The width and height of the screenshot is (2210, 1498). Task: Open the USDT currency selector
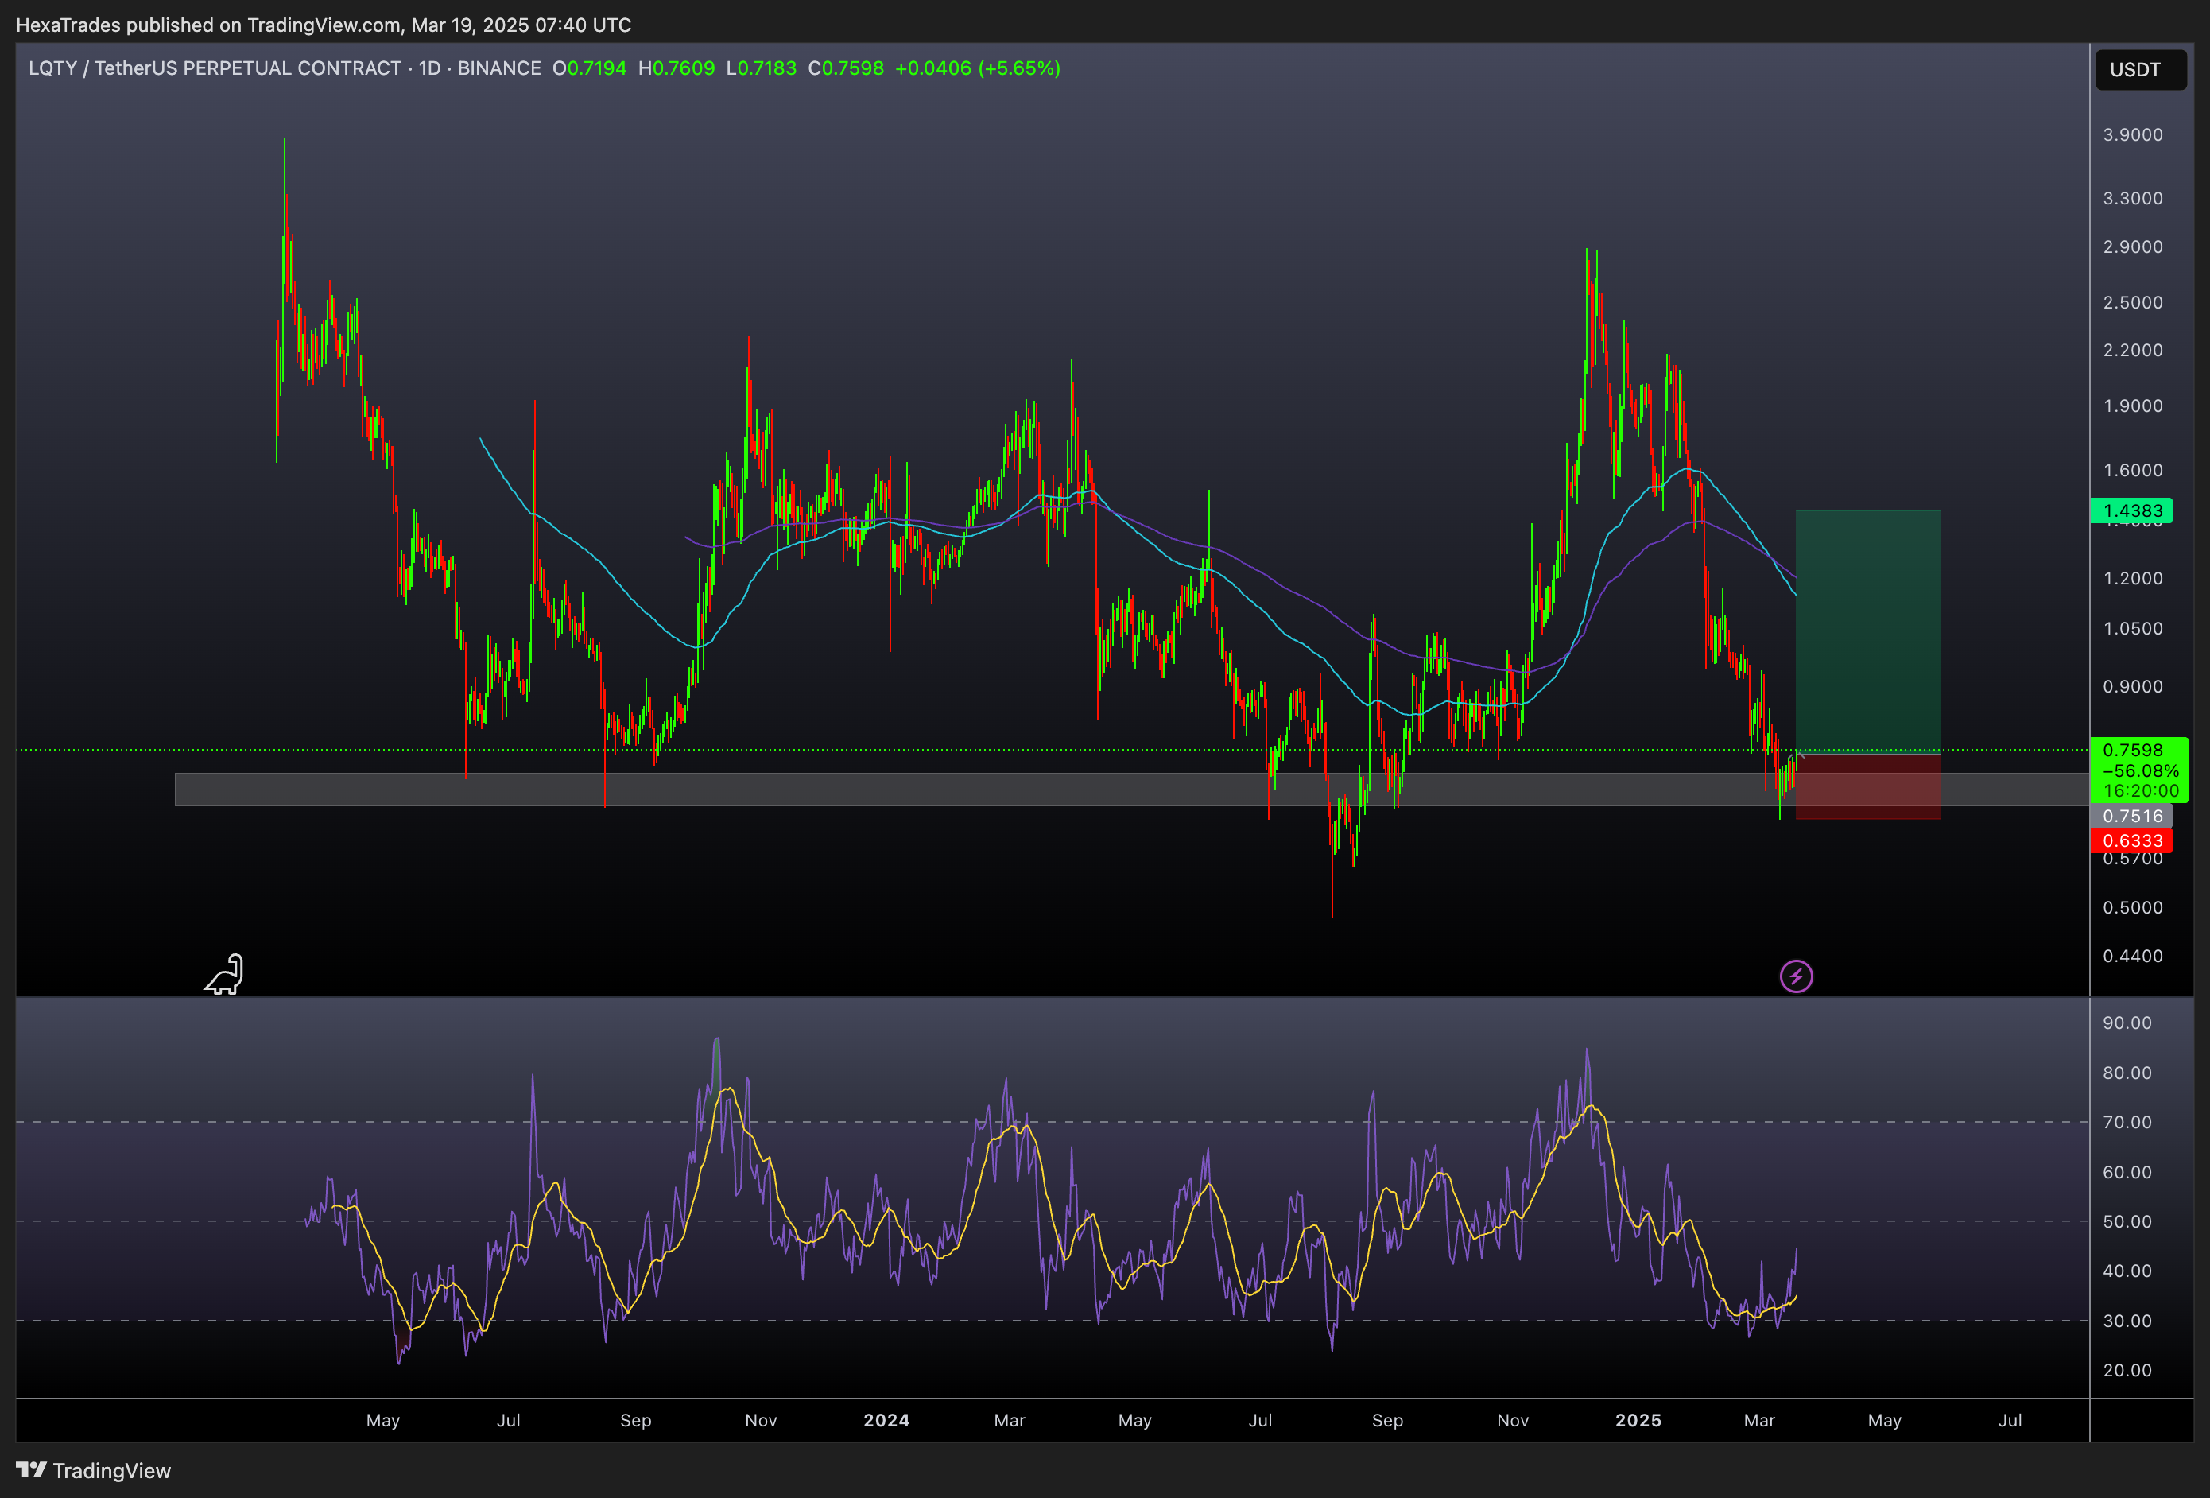pyautogui.click(x=2141, y=69)
